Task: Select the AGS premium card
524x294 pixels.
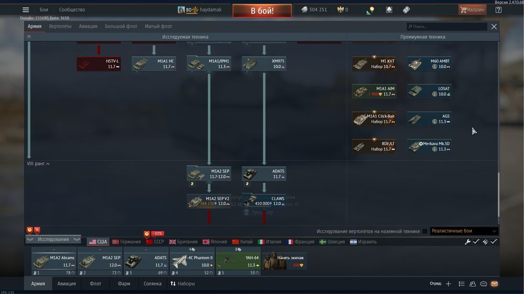Action: tap(430, 119)
